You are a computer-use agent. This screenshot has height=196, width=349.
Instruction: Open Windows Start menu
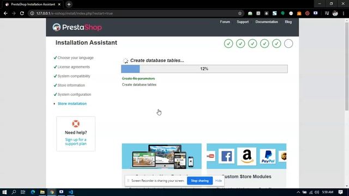pyautogui.click(x=4, y=192)
